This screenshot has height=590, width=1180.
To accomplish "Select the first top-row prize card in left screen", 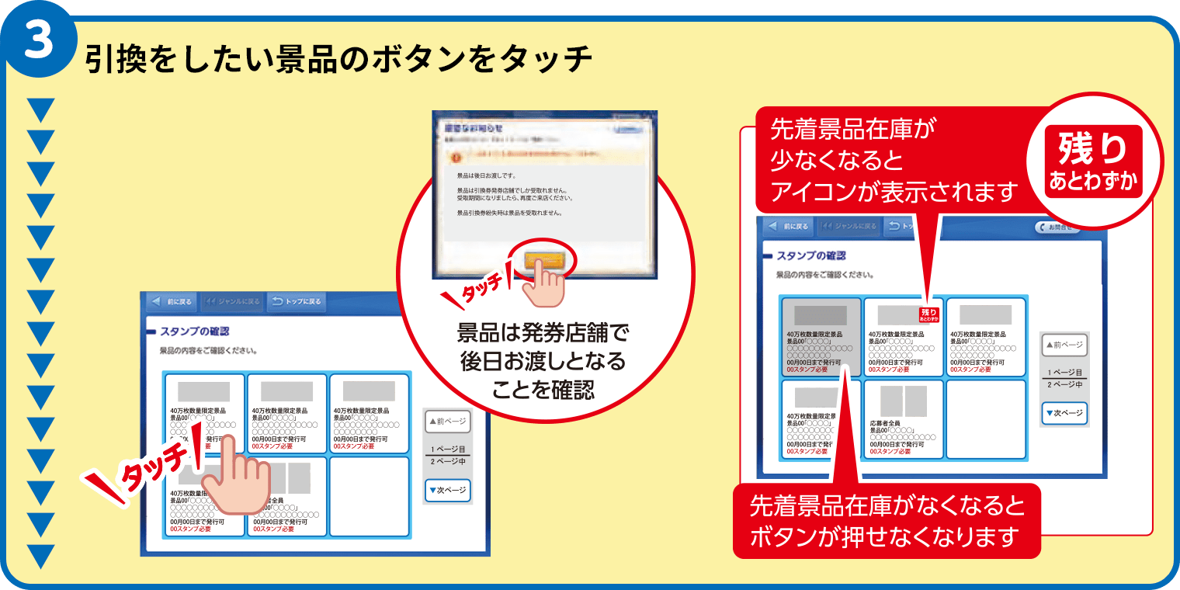I will coord(204,413).
